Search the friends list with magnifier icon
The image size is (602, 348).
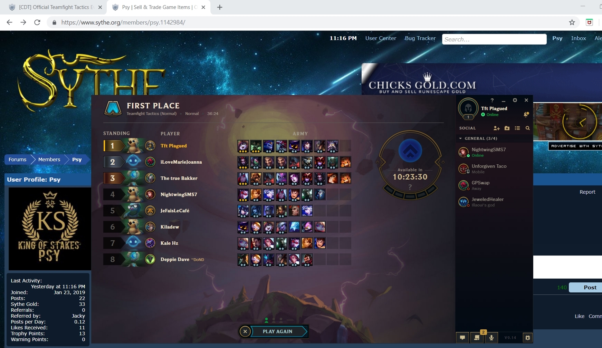[x=528, y=128]
